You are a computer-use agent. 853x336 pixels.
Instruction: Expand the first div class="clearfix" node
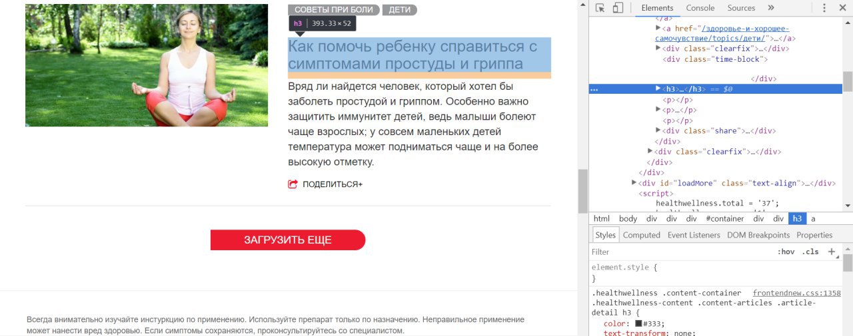click(659, 49)
